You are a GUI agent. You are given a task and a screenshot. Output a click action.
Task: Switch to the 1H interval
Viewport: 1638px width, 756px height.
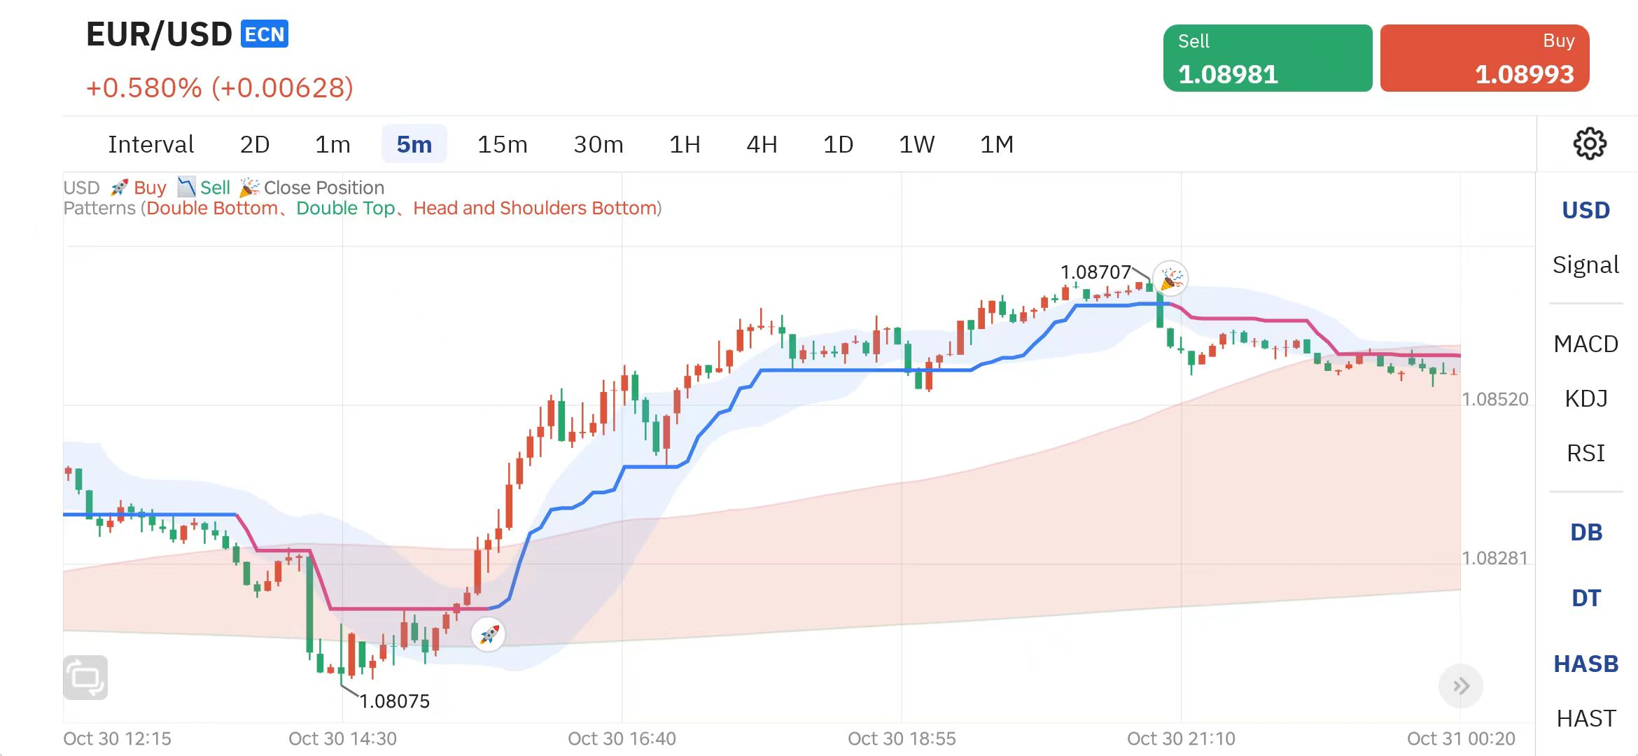(684, 144)
